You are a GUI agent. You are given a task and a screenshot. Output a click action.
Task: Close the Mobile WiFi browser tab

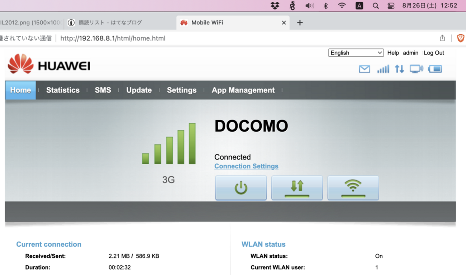pos(284,23)
